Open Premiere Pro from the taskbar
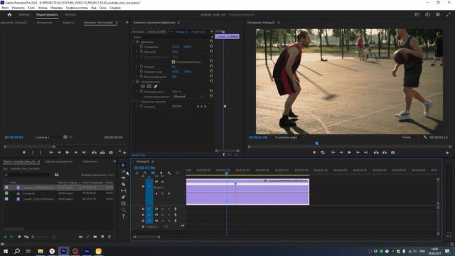The width and height of the screenshot is (455, 256). pos(63,251)
